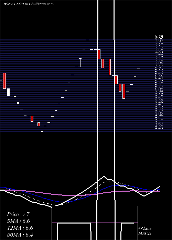Click the 'BSE 519279 ns1.bullkhan.com' header text
This screenshot has width=172, height=240.
pyautogui.click(x=29, y=4)
